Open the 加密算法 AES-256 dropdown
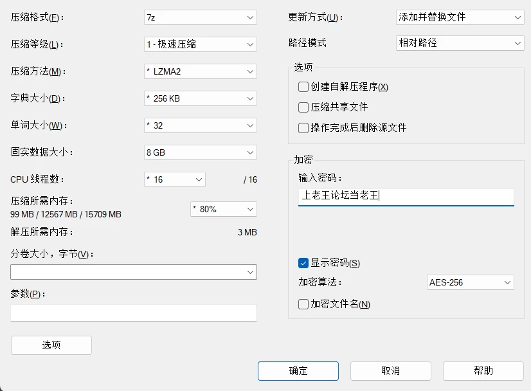Viewport: 531px width, 391px height. tap(471, 282)
